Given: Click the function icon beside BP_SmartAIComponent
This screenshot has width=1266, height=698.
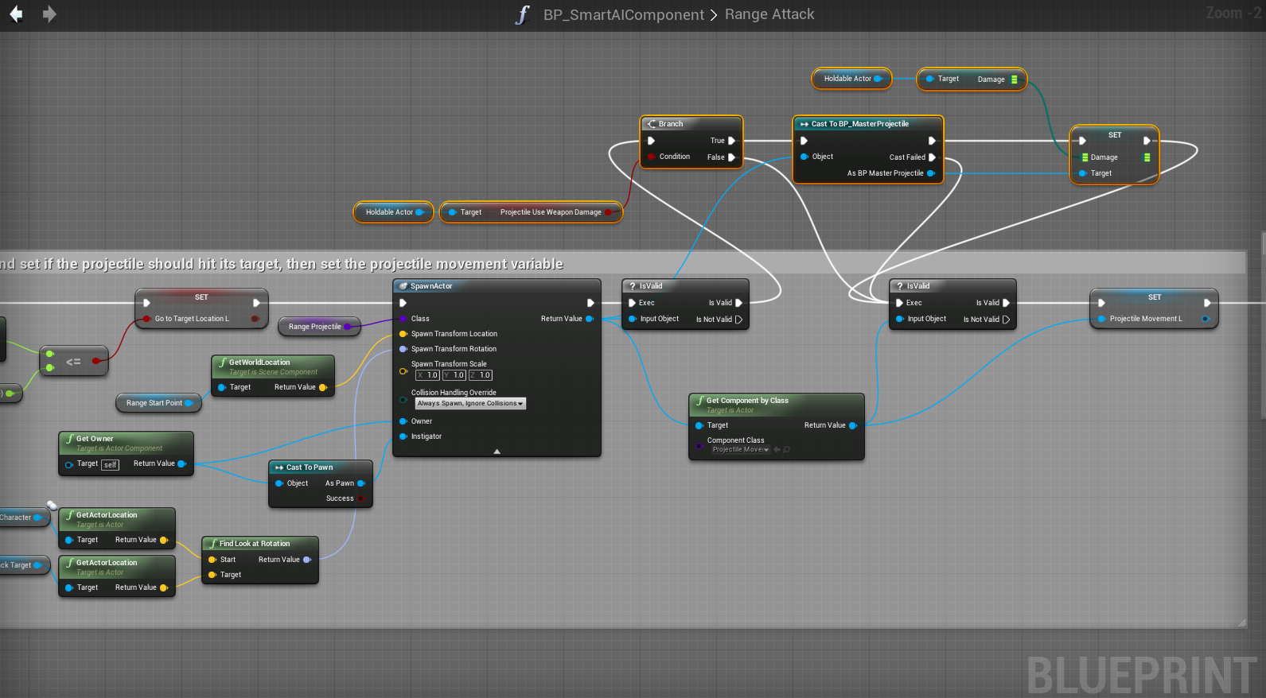Looking at the screenshot, I should point(522,15).
